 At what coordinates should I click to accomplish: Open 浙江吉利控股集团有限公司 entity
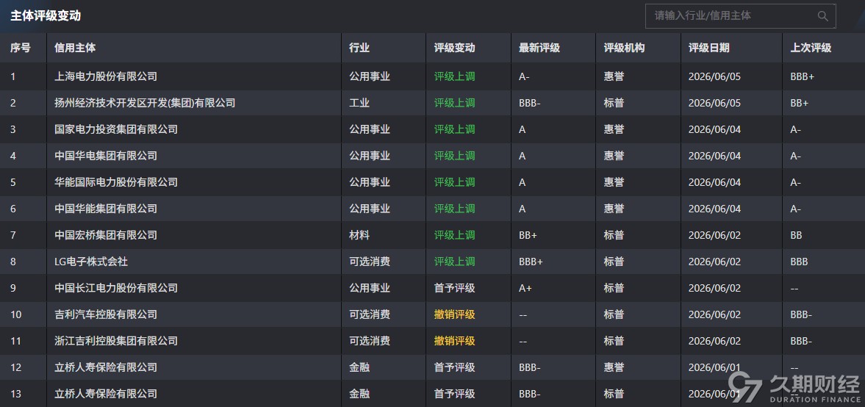[116, 342]
